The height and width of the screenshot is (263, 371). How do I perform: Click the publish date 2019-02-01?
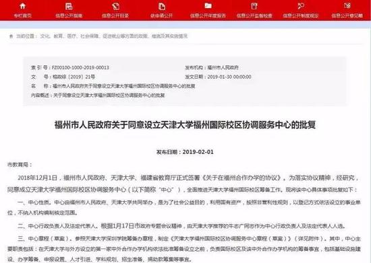point(198,152)
